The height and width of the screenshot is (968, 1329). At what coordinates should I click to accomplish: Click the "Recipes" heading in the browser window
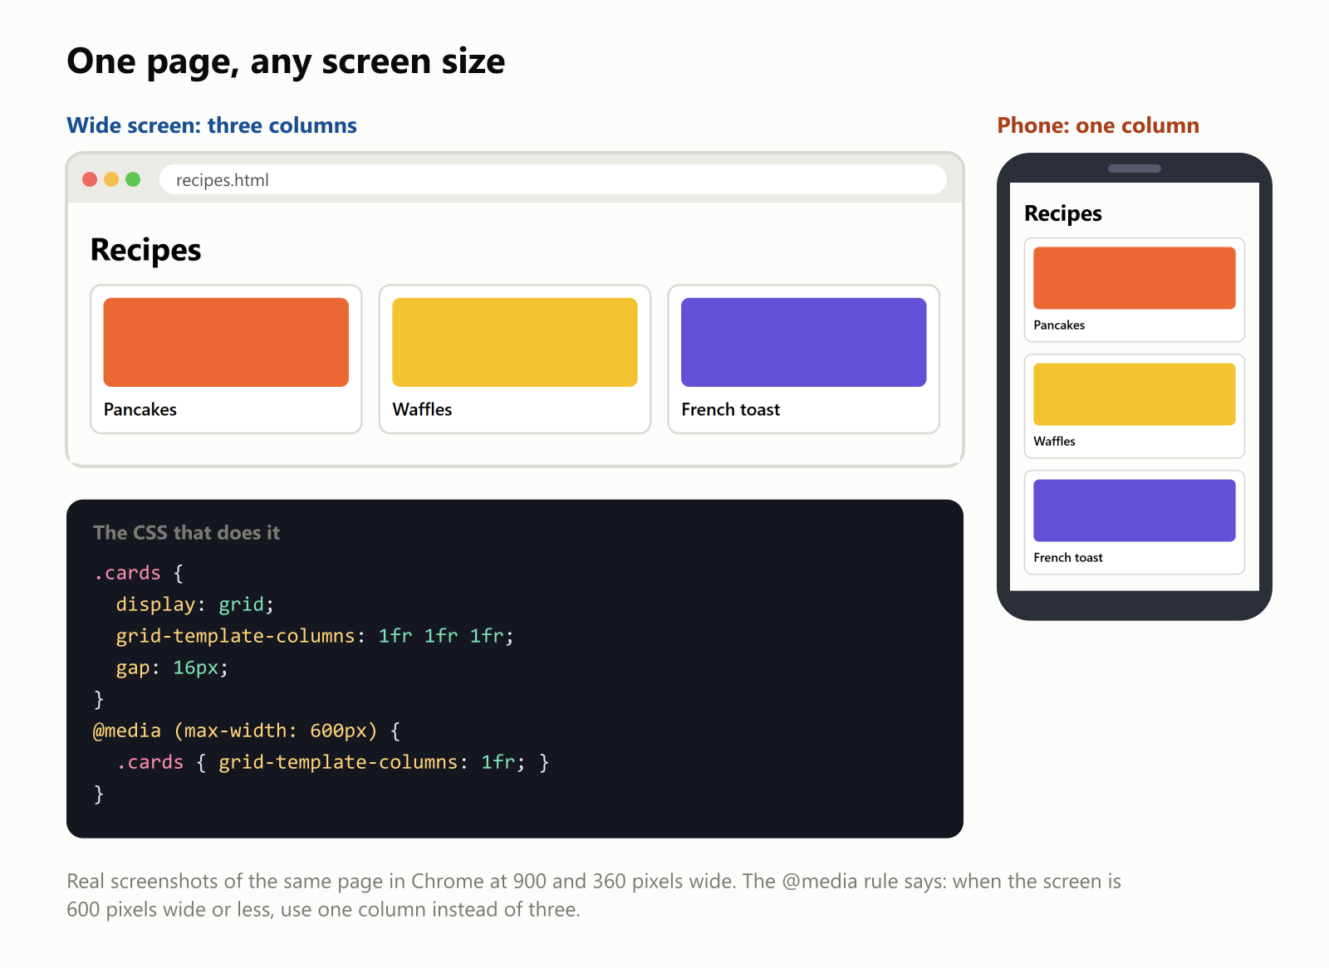coord(146,250)
